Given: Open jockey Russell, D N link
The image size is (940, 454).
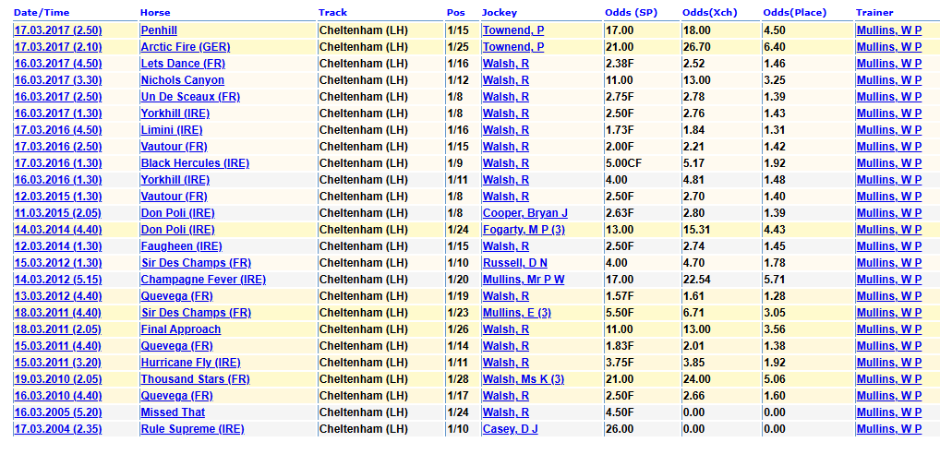Looking at the screenshot, I should pos(515,263).
